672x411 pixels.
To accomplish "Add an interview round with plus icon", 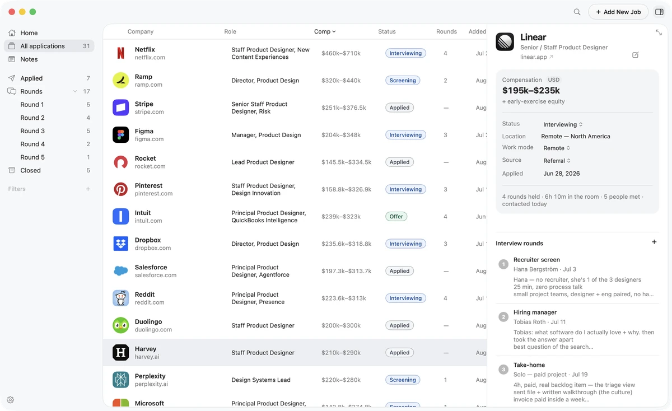I will (x=654, y=242).
